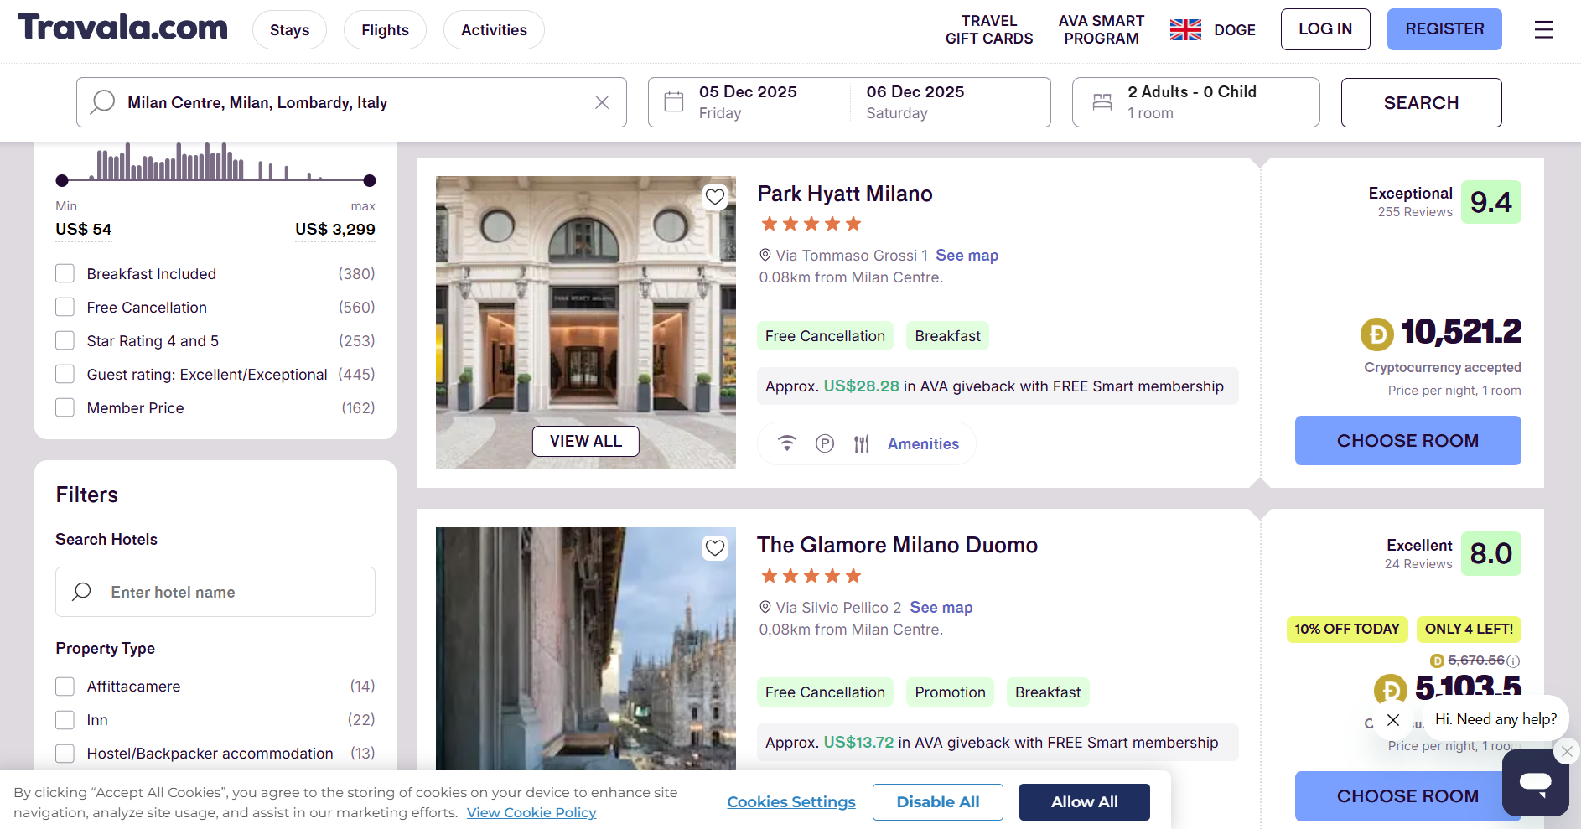Favorite The Glamore Milano Duomo heart icon
This screenshot has height=829, width=1581.
(x=715, y=548)
